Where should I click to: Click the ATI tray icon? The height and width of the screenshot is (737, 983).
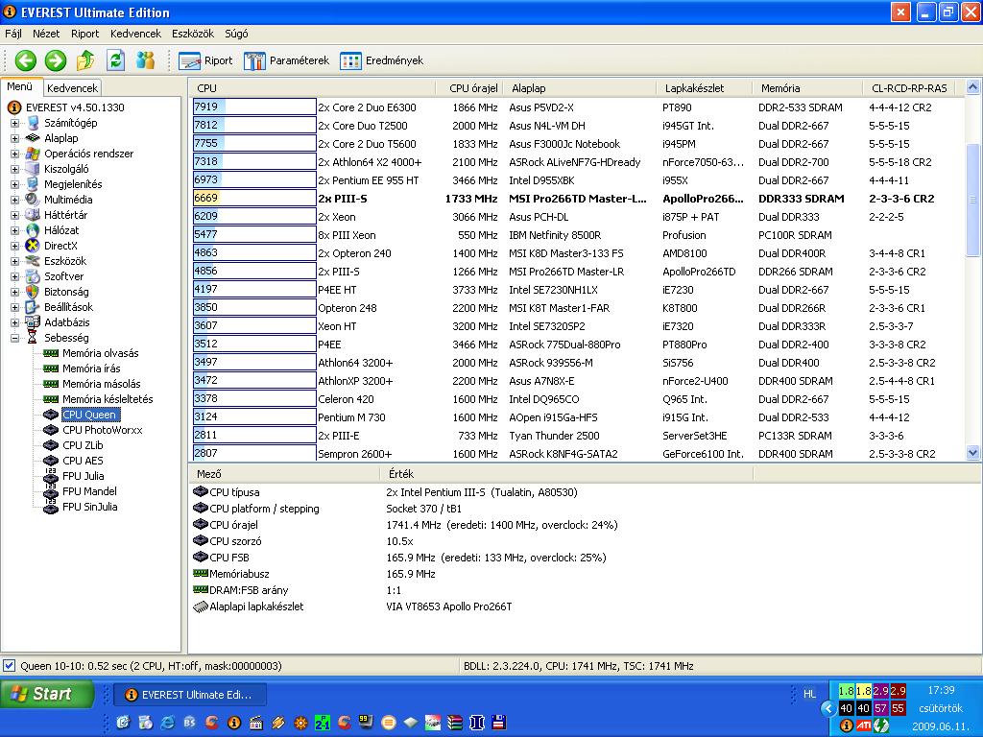[x=864, y=725]
